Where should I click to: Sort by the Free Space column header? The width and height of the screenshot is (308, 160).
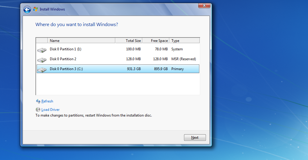156,40
